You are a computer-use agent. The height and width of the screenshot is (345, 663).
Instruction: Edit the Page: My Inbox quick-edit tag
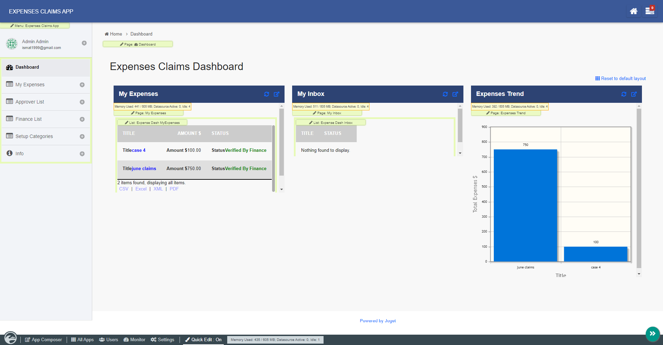coord(327,113)
